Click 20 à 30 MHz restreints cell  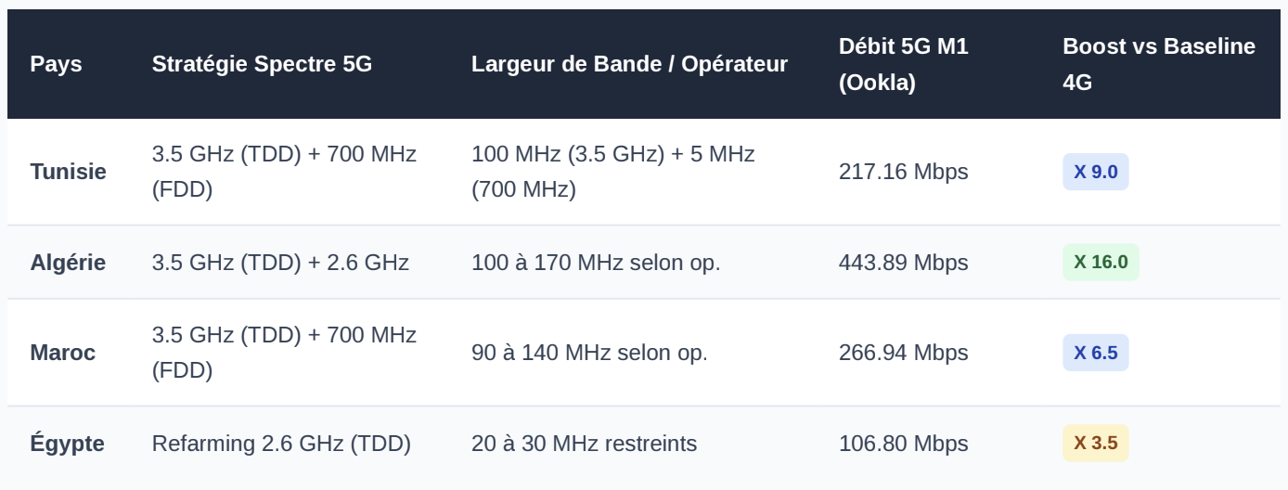point(584,444)
